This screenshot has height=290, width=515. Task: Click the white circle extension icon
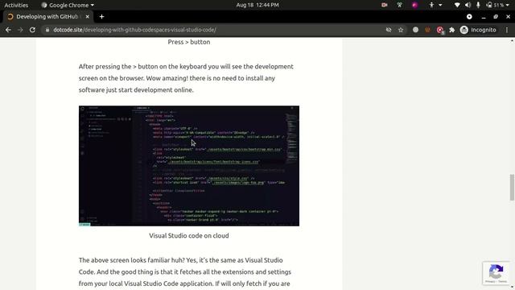click(415, 30)
